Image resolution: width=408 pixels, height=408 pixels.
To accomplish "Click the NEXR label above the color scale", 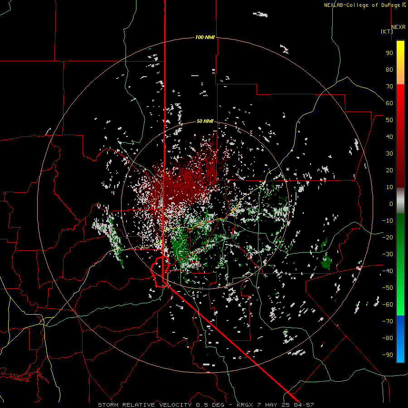I will 398,27.
